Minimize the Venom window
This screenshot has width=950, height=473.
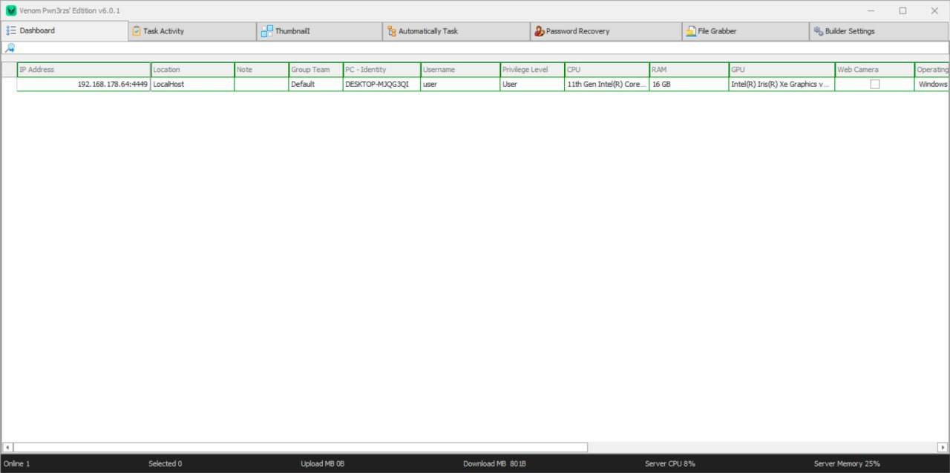871,10
